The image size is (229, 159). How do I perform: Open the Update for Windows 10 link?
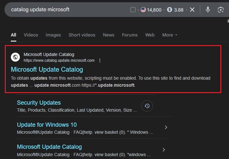47,125
